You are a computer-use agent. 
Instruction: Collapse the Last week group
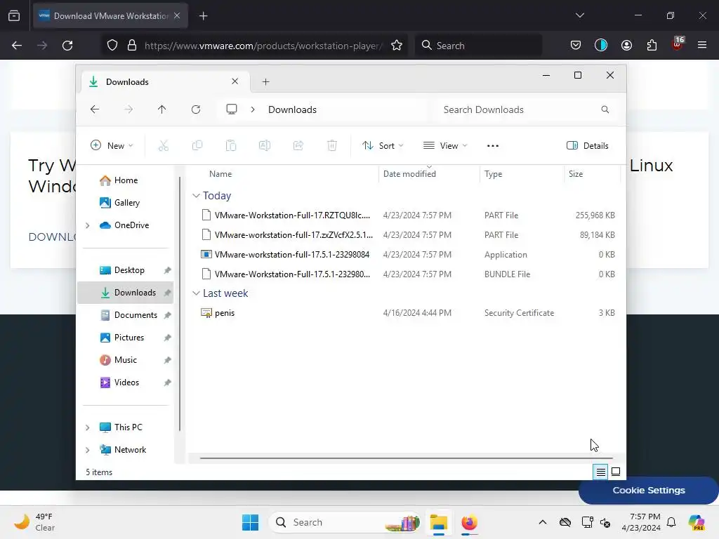tap(196, 293)
